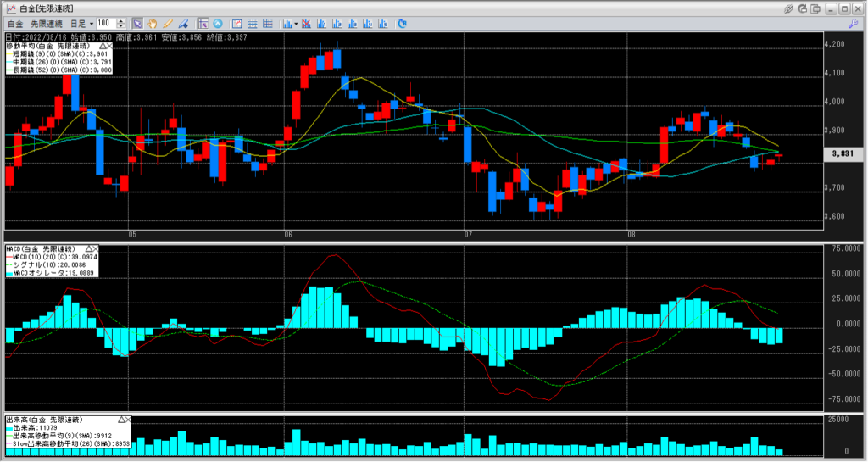
Task: Click the 25000 volume axis label
Action: [x=837, y=420]
